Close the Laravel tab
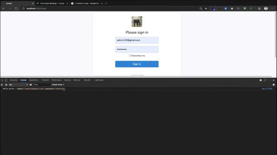This screenshot has height=155, width=277. click(x=33, y=3)
